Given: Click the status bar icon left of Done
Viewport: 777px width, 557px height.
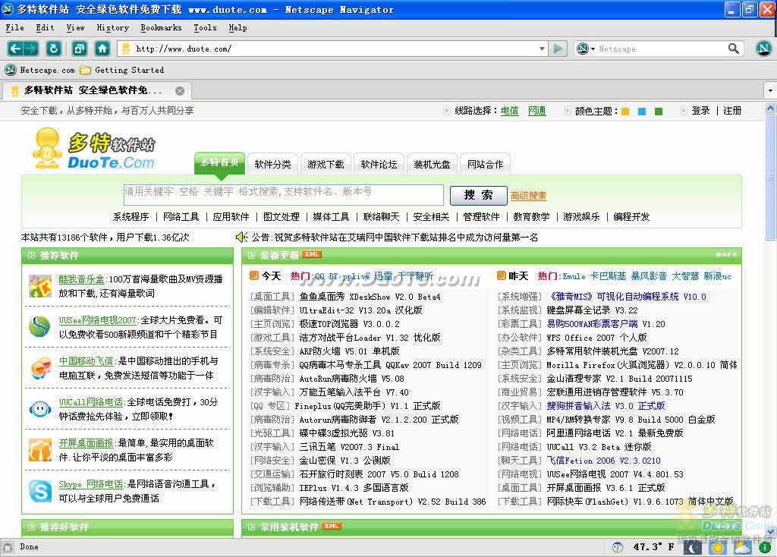Looking at the screenshot, I should click(x=7, y=547).
